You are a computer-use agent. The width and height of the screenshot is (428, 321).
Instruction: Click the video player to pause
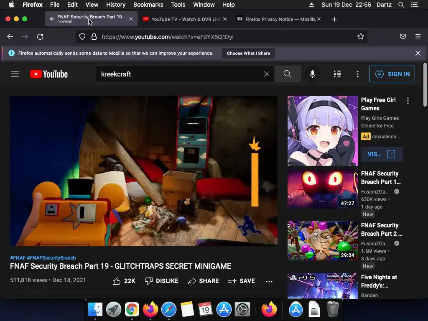click(x=144, y=171)
